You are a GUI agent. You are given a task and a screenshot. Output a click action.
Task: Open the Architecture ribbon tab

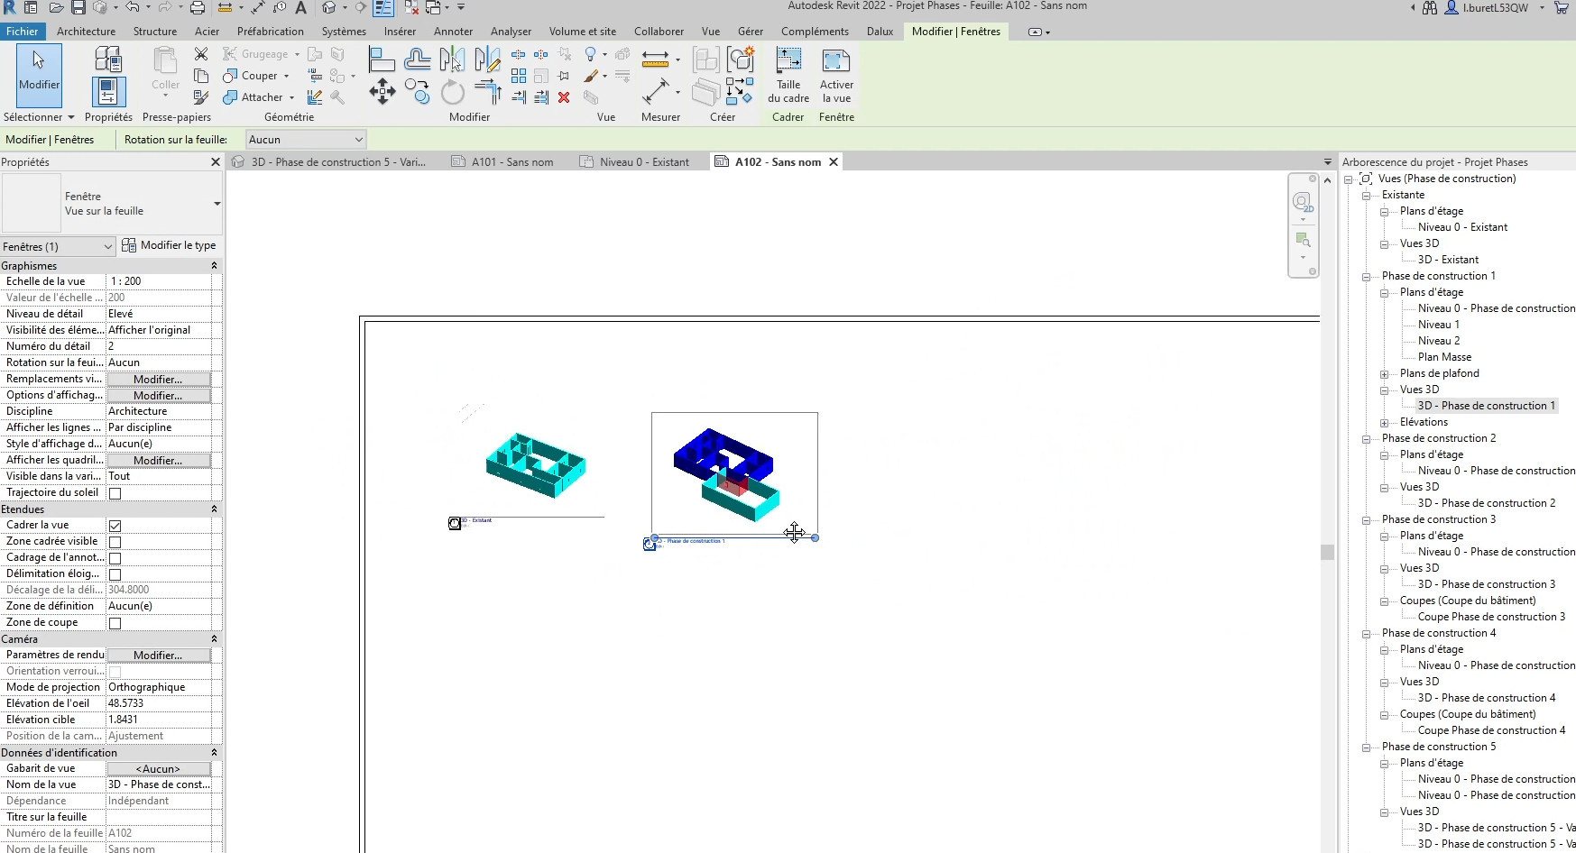tap(86, 32)
